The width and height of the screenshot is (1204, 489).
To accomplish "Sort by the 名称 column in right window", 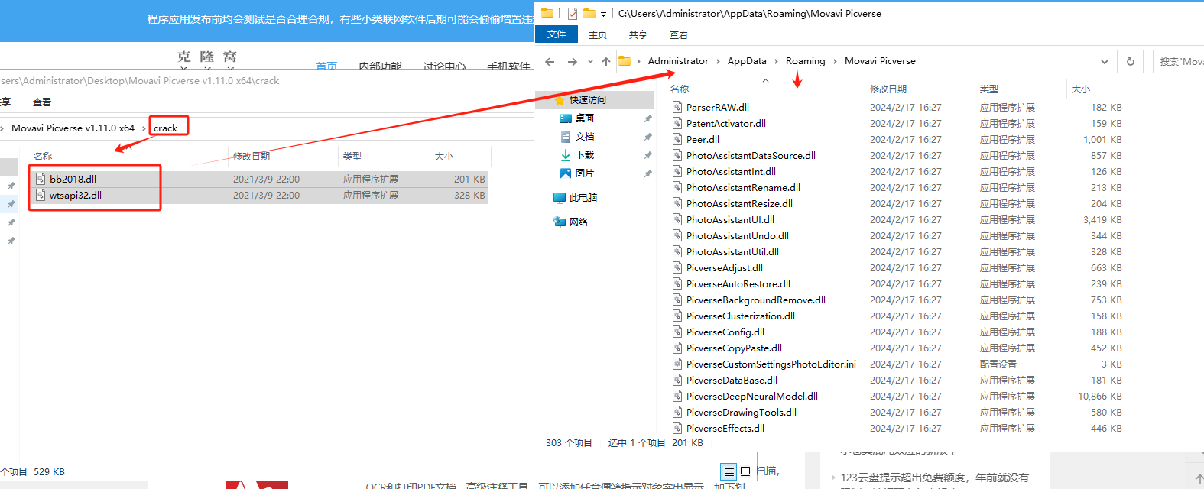I will [x=680, y=89].
